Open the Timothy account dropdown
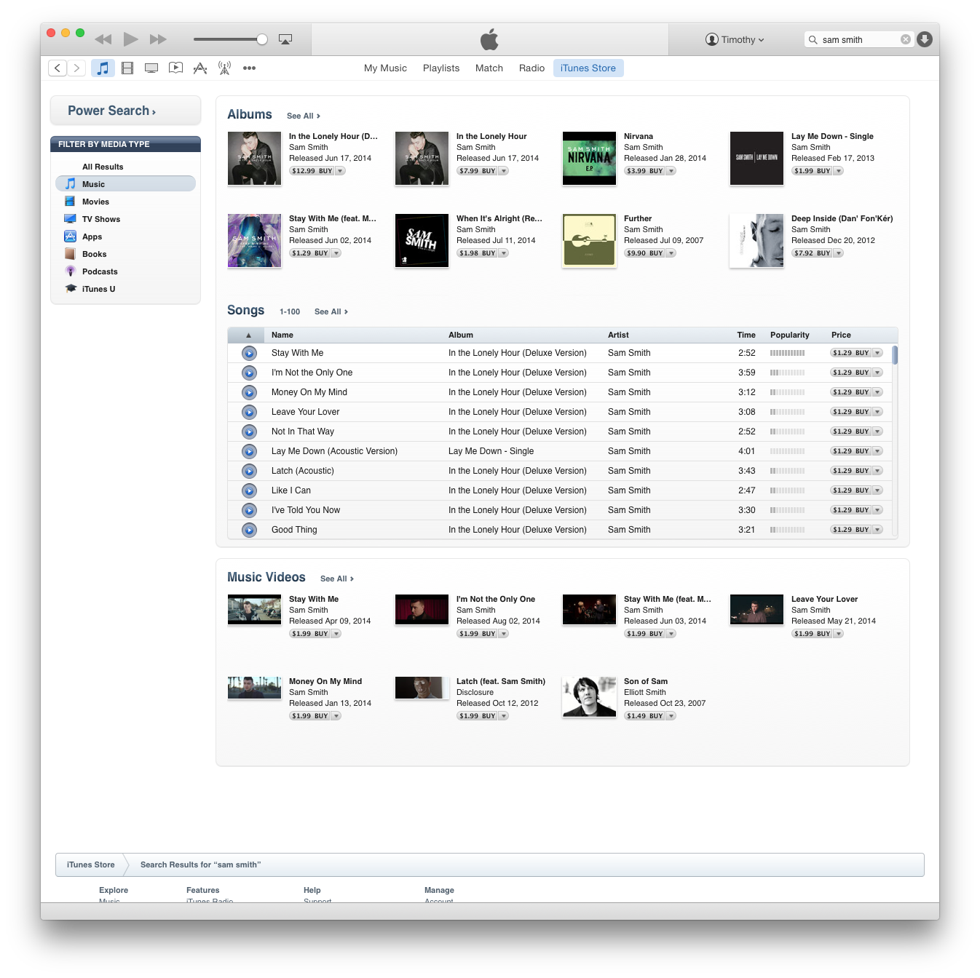980x978 pixels. tap(735, 39)
